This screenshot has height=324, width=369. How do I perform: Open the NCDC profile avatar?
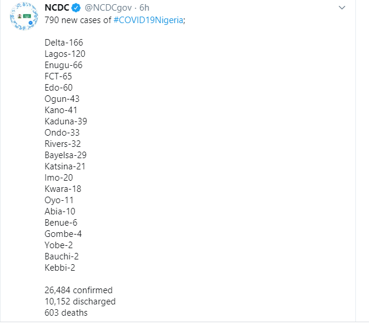[24, 16]
